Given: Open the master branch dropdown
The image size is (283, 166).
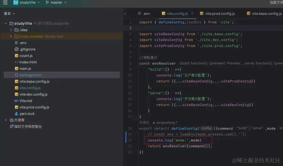Looking at the screenshot, I should click(x=59, y=2).
